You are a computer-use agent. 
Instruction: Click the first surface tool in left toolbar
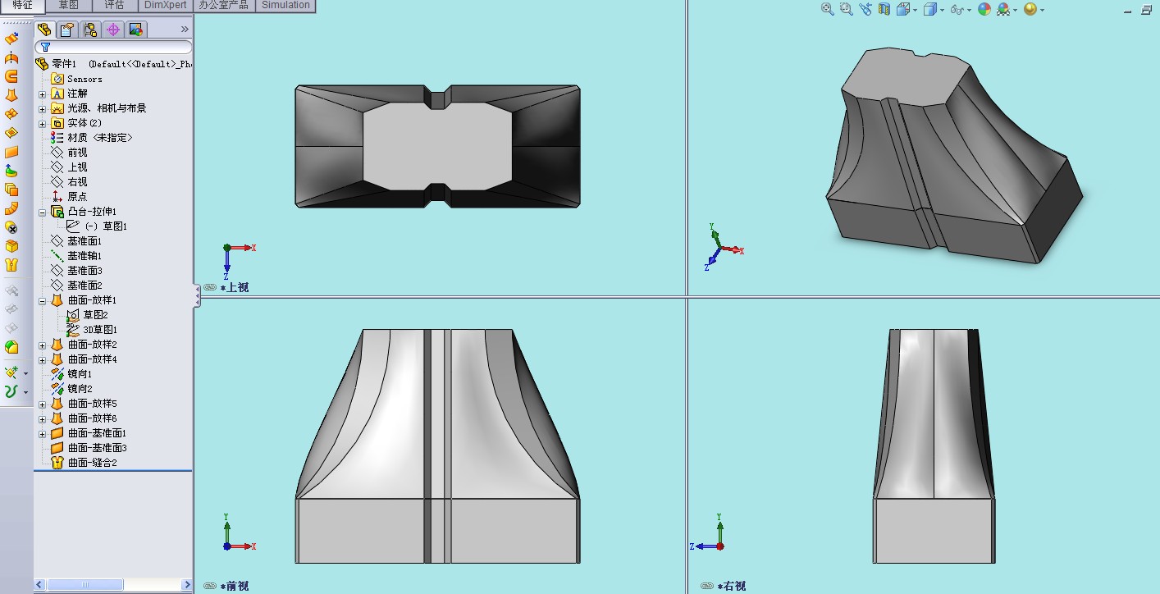click(11, 39)
